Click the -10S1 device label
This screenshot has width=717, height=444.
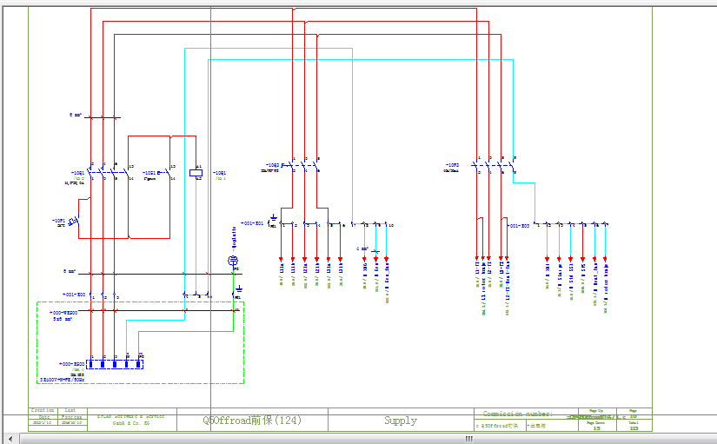tap(149, 173)
